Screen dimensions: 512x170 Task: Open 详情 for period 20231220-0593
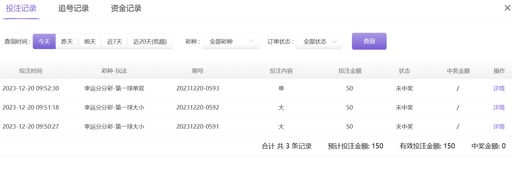coord(499,89)
